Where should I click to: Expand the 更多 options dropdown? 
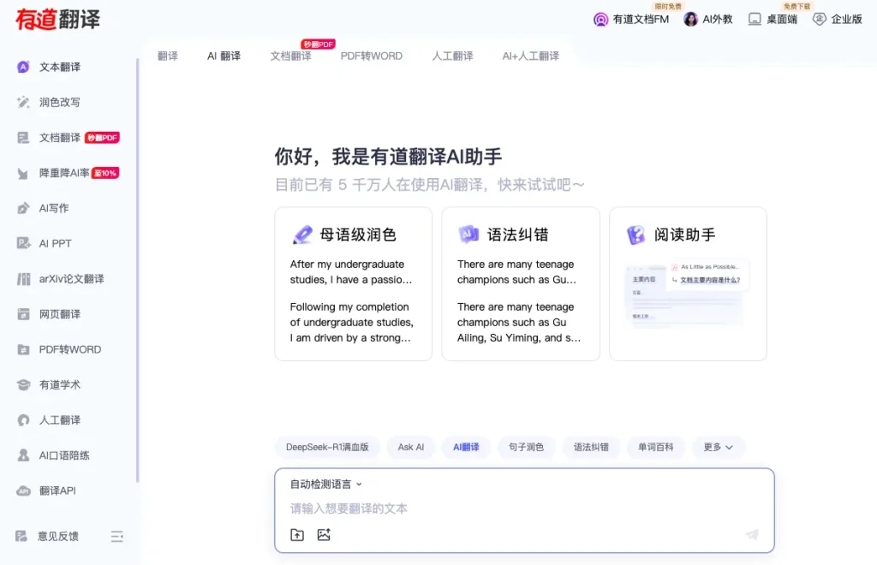pyautogui.click(x=718, y=447)
